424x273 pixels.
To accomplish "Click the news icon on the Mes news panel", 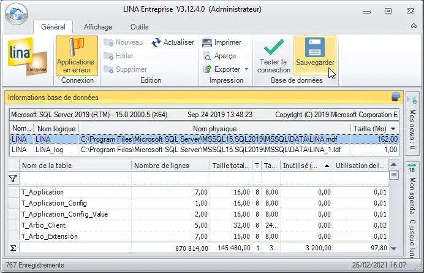I will [x=412, y=100].
